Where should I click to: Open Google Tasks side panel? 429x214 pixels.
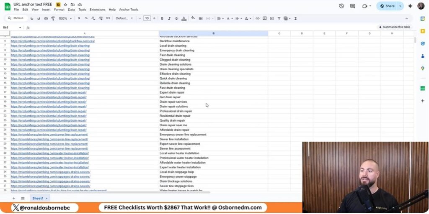[423, 43]
